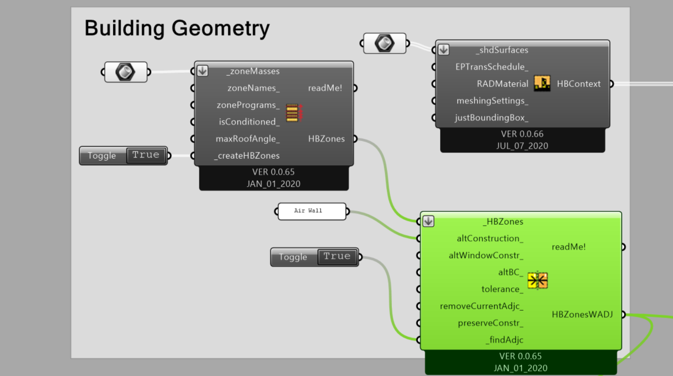The width and height of the screenshot is (673, 376).
Task: Click the _zoneMasses input label
Action: tap(253, 71)
